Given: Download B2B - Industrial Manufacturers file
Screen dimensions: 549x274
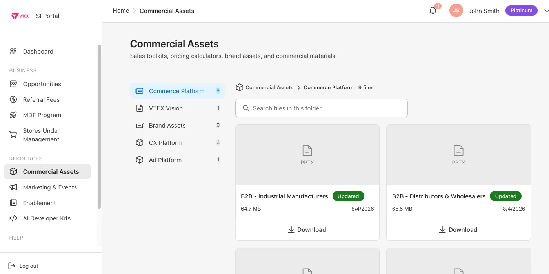Looking at the screenshot, I should coord(307,229).
